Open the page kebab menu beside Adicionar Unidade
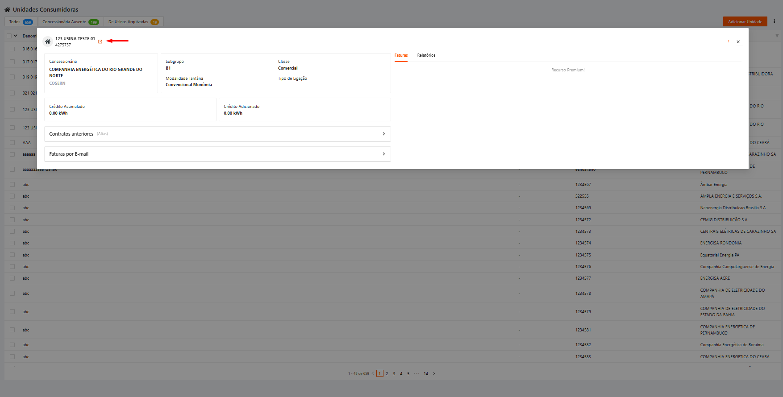783x397 pixels. [774, 21]
